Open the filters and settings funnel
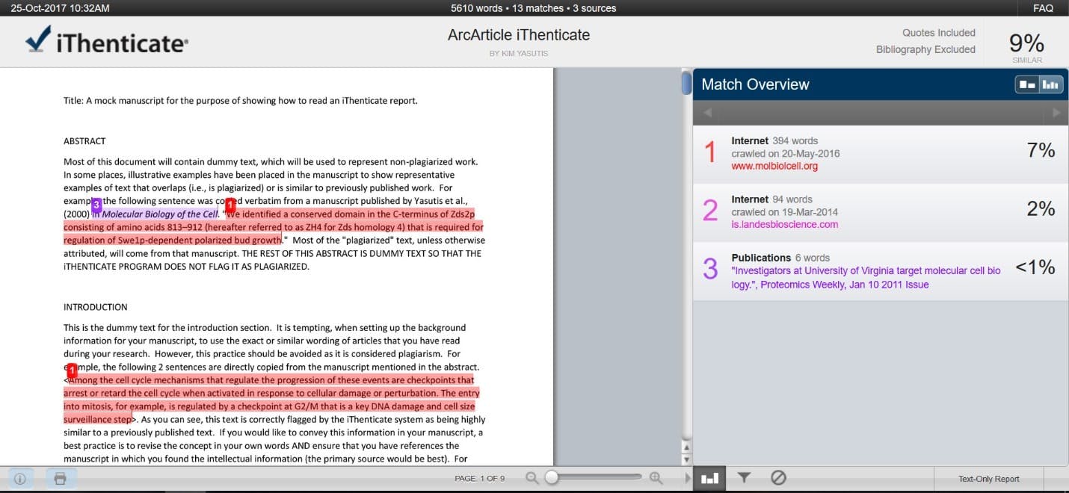Screen dimensions: 1069x493 click(744, 478)
